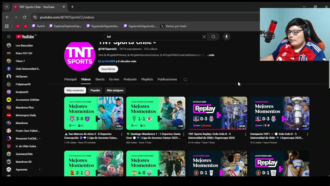This screenshot has height=186, width=330.
Task: Open the first SiguiendoSiguiendo... bookmark
Action: point(103,26)
